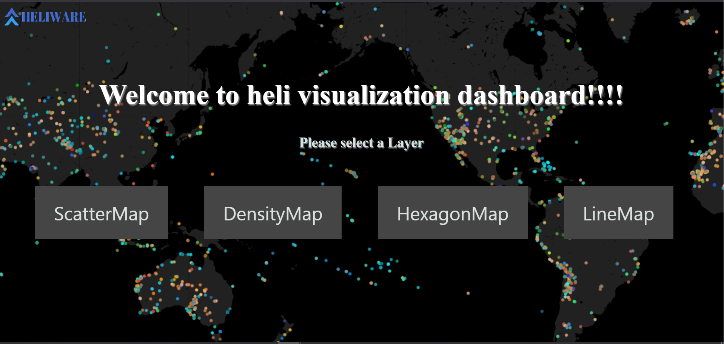
Task: Click the dot cluster at the top-right corner
Action: point(688,19)
